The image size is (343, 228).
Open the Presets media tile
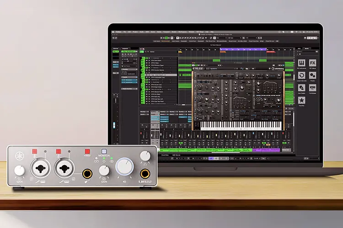pos(312,76)
